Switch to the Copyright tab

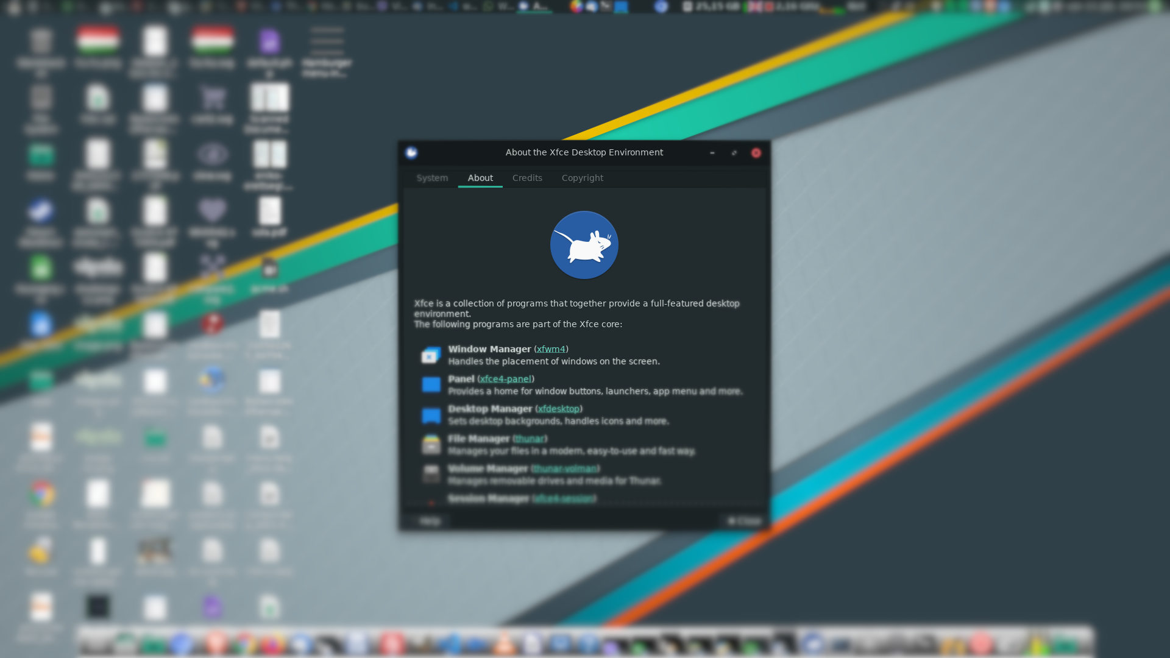point(582,178)
